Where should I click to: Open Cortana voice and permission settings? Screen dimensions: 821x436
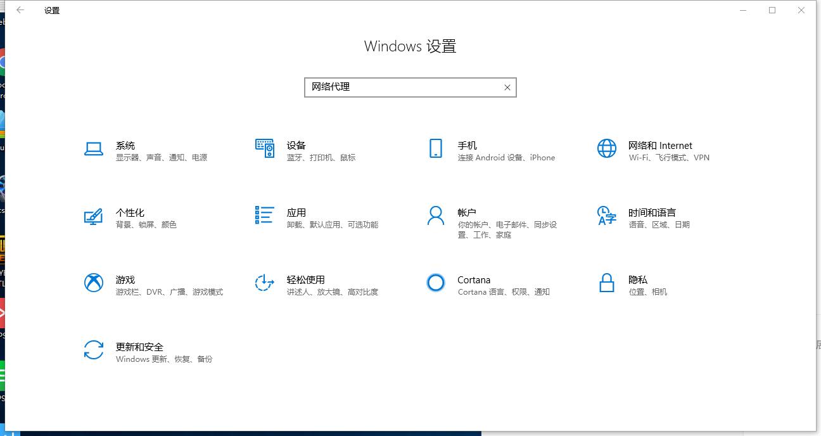(473, 285)
